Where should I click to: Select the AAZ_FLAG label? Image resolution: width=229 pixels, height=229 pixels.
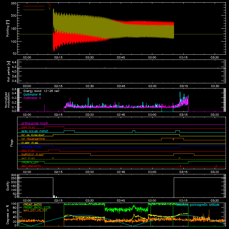pos(28,158)
